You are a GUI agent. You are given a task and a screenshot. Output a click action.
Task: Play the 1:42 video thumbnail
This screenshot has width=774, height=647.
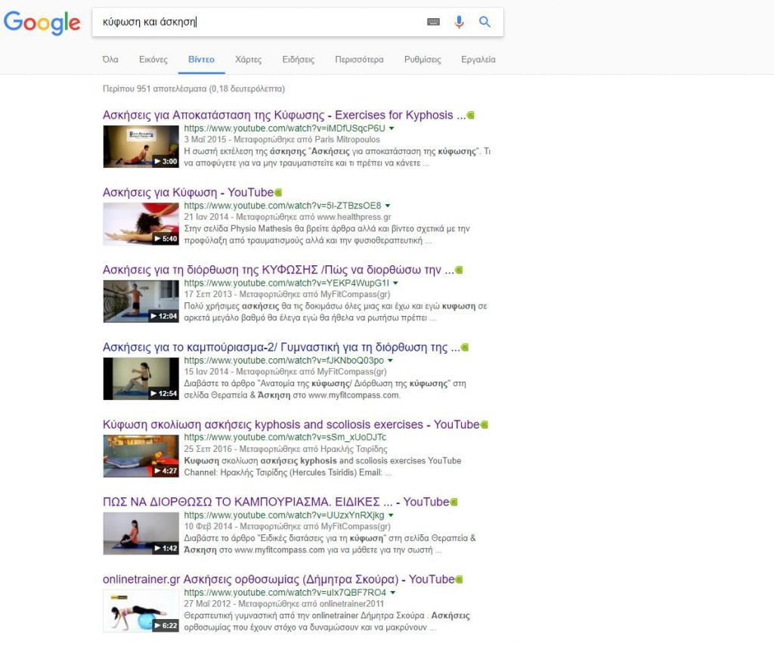tap(141, 534)
